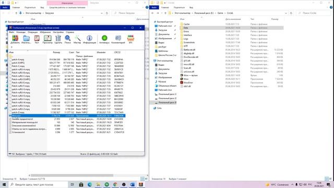Expand address history dropdown in right Explorer
The height and width of the screenshot is (188, 334).
click(x=285, y=13)
